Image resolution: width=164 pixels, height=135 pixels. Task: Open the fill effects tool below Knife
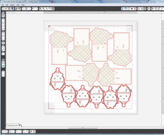click(x=3, y=54)
